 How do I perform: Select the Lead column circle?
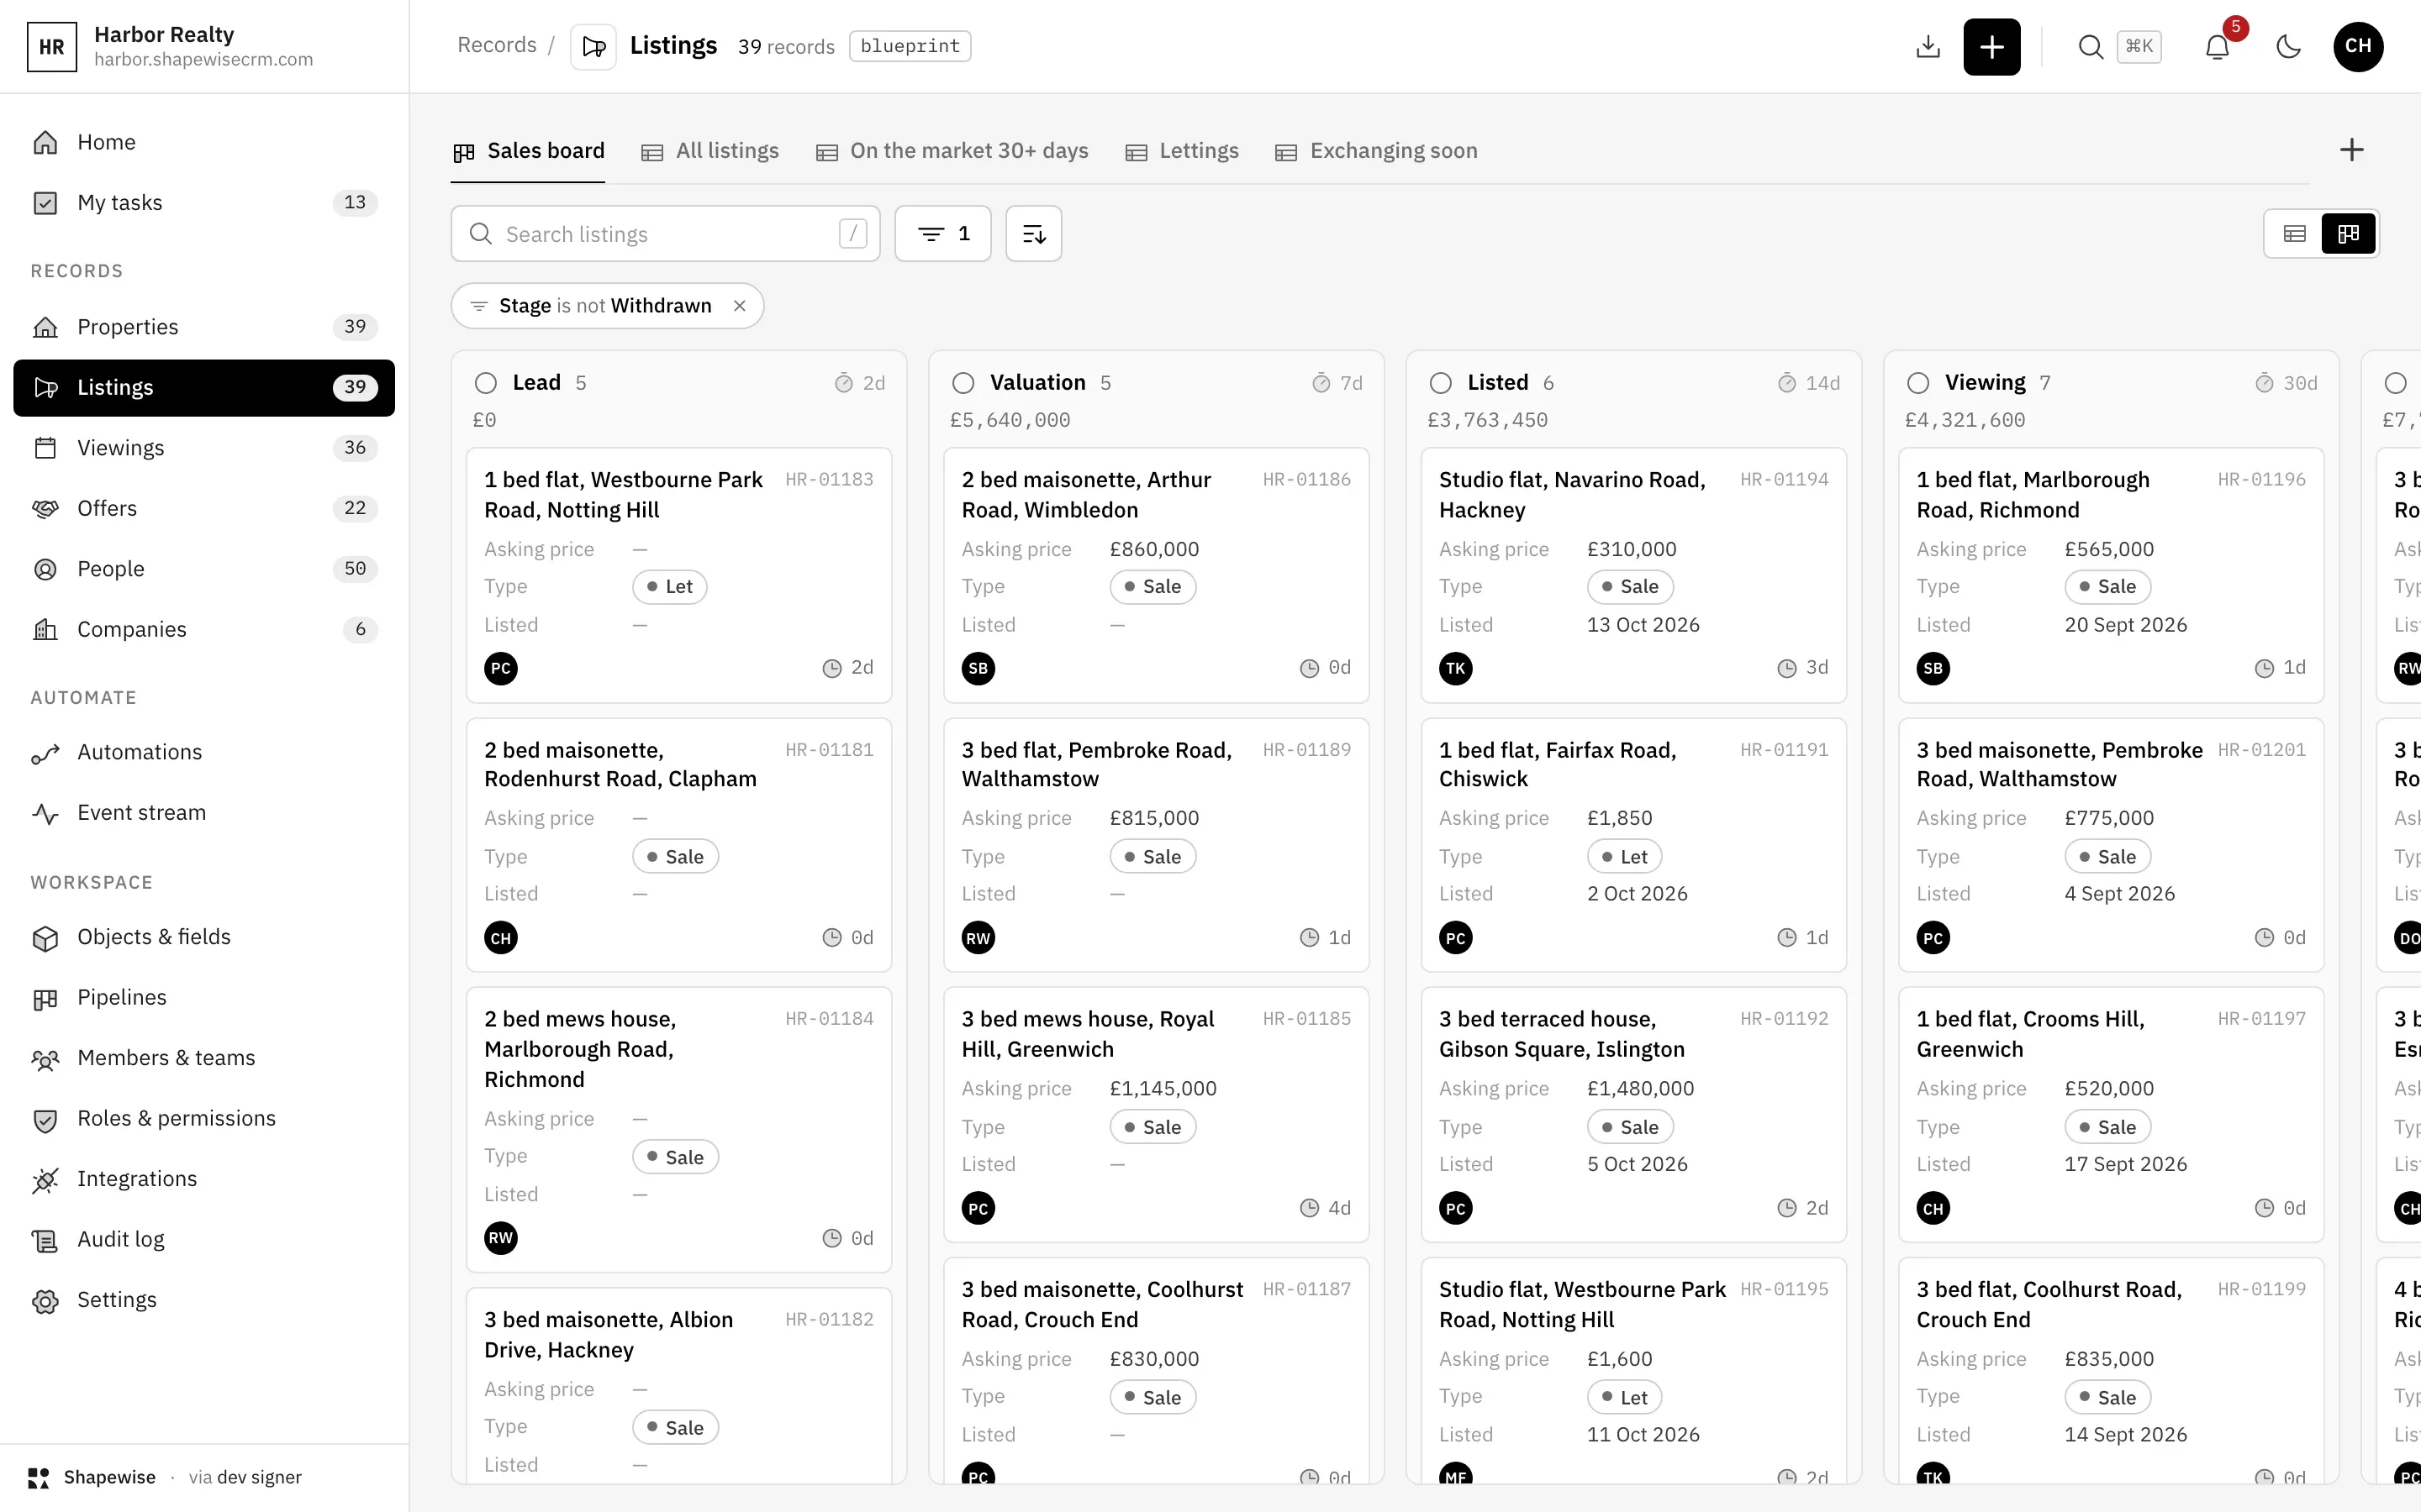[x=486, y=383]
